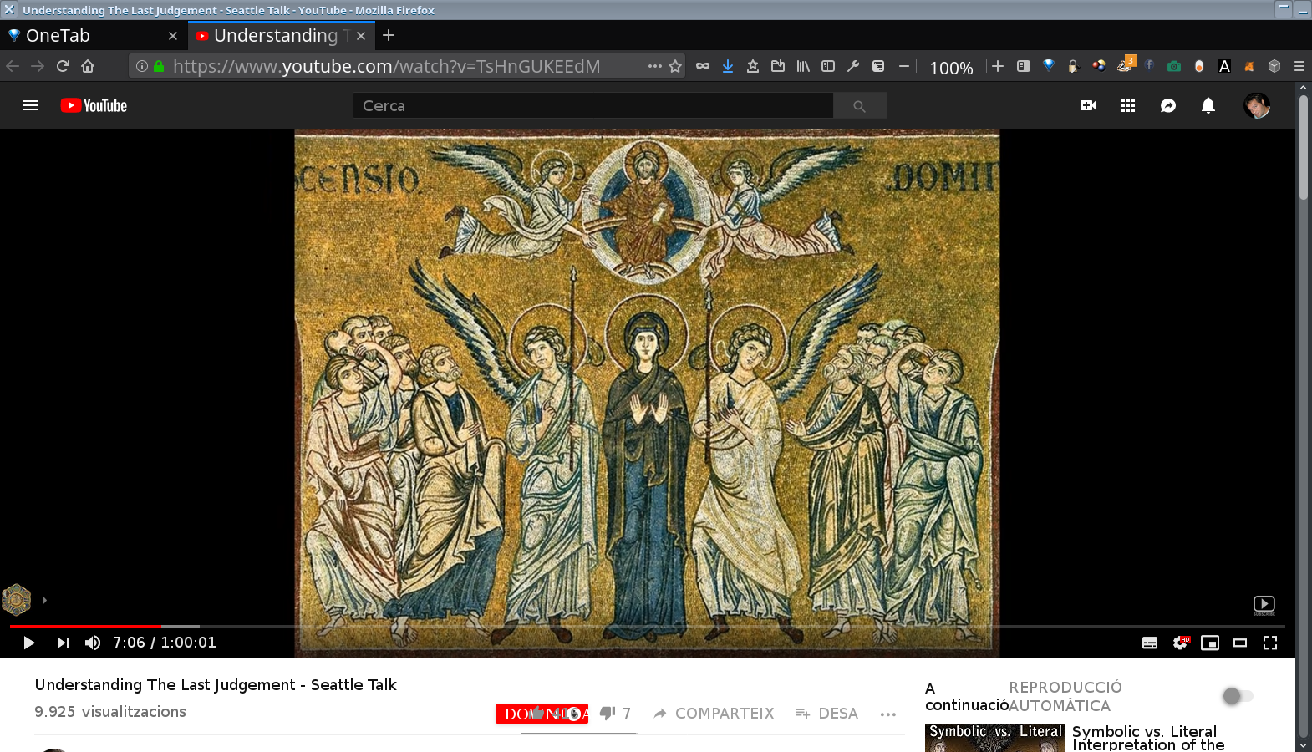Open the YouTube apps grid

1128,105
